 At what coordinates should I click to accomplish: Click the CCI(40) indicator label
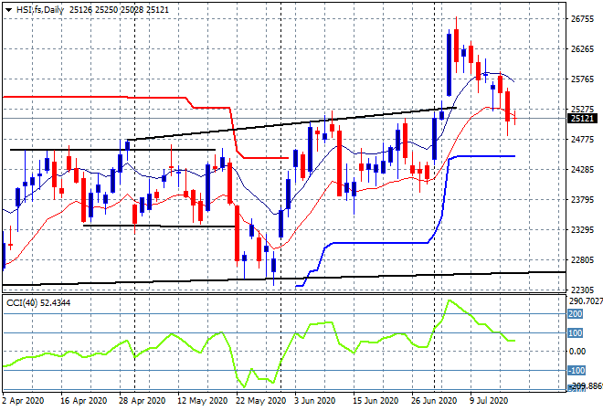22,303
